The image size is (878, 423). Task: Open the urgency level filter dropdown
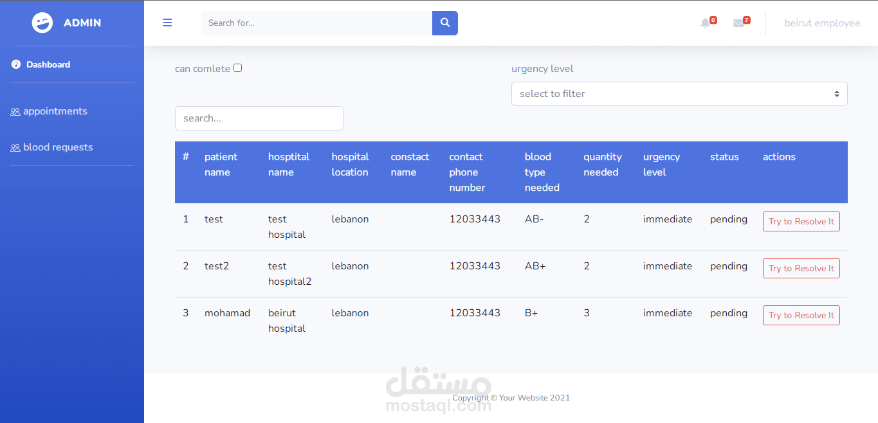click(679, 94)
